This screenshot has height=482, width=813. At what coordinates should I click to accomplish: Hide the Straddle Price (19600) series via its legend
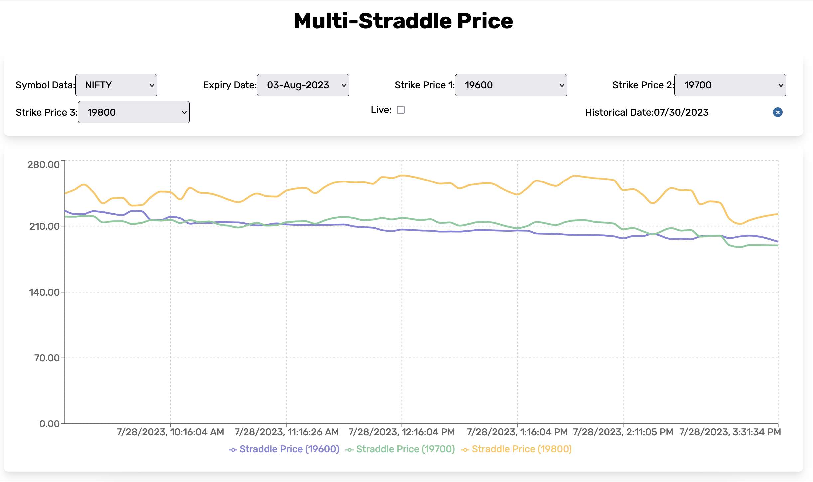(x=288, y=449)
